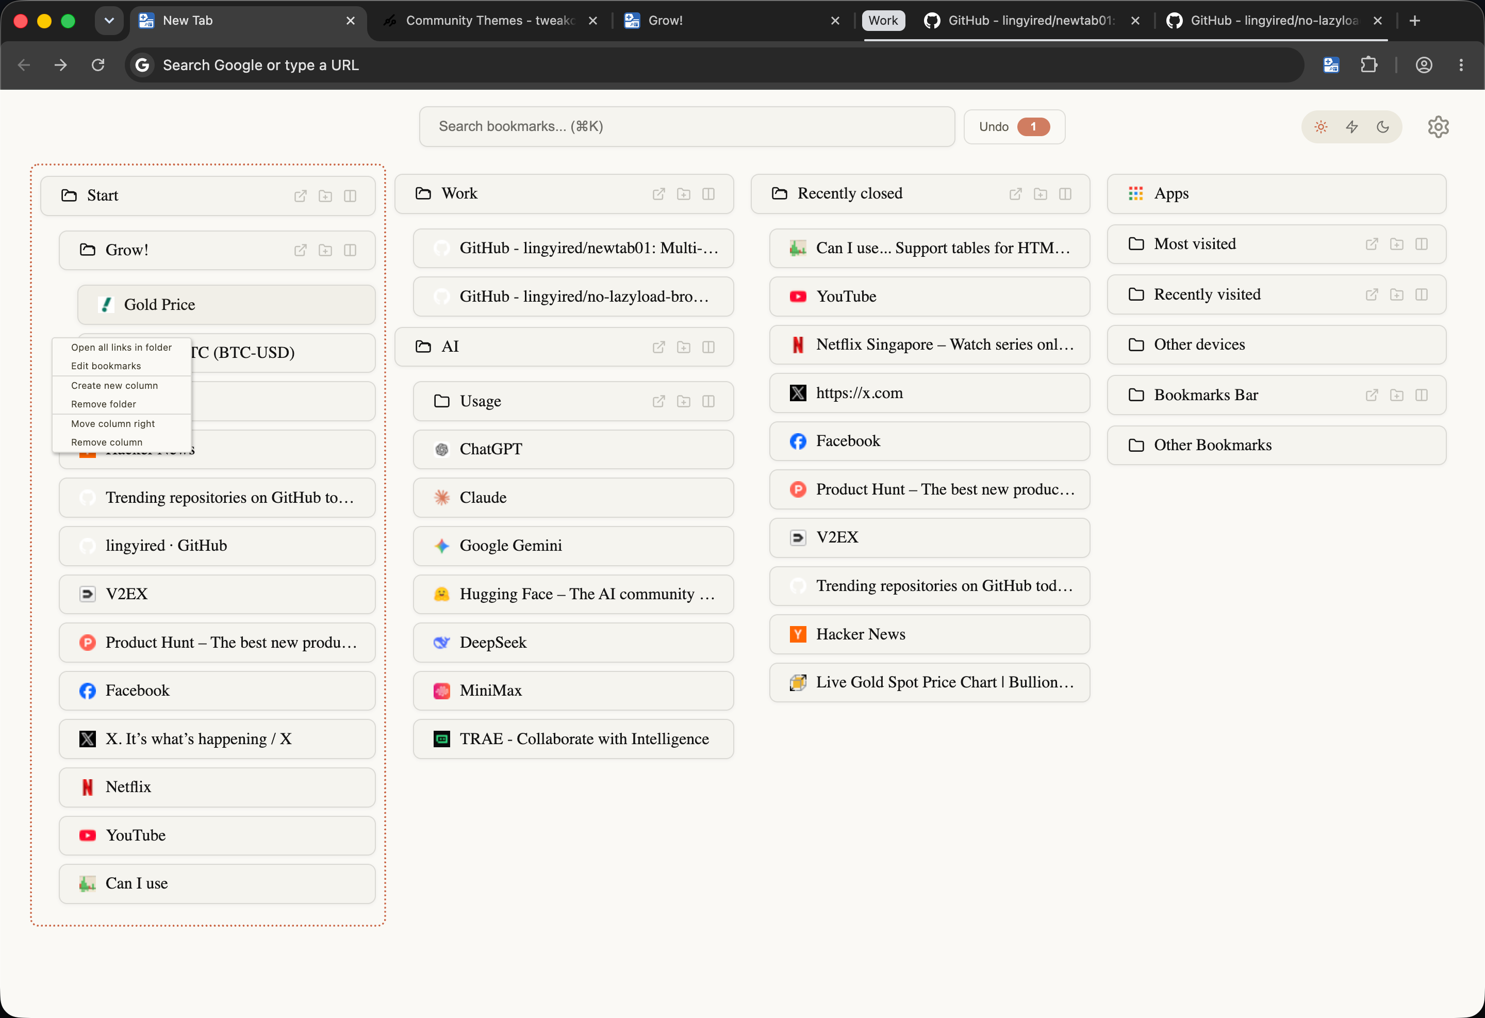Click the column icon on the AI folder
This screenshot has width=1485, height=1018.
click(x=708, y=347)
